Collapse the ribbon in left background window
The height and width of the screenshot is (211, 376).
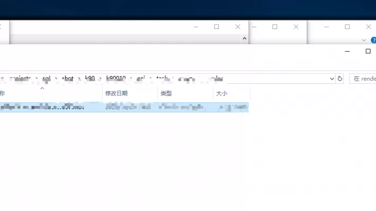pos(244,39)
